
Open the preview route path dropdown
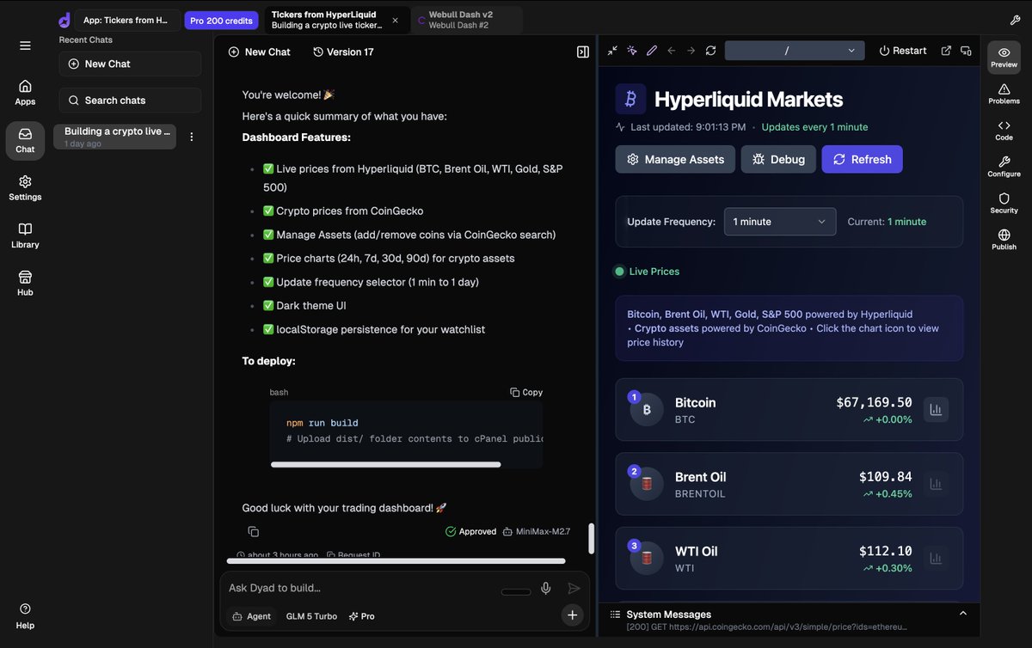795,51
